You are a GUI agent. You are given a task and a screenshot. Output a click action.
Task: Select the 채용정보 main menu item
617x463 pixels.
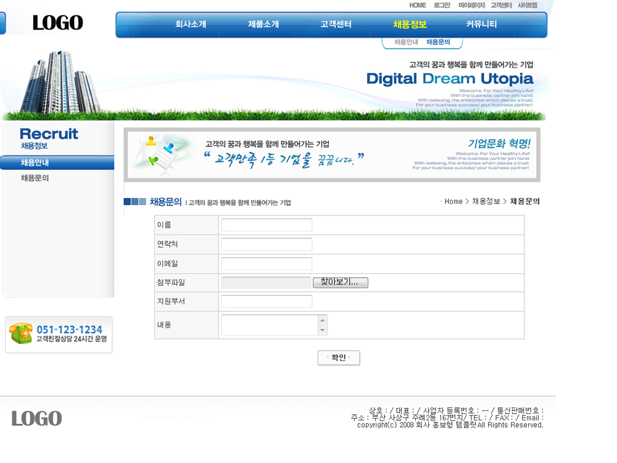(410, 25)
